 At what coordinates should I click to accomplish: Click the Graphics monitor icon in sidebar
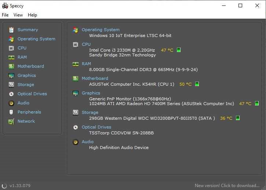click(x=11, y=75)
